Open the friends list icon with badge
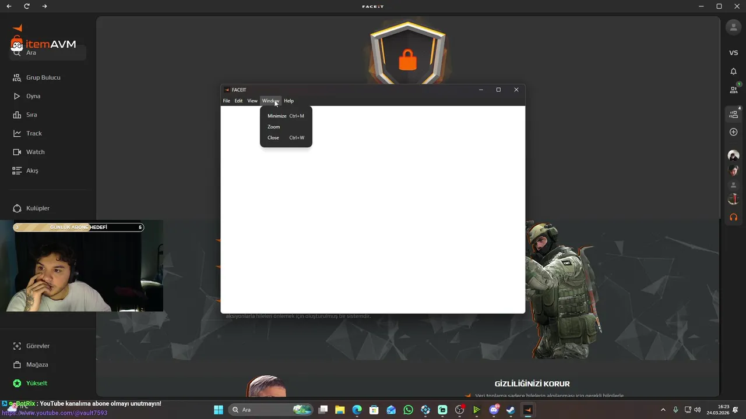 (734, 90)
